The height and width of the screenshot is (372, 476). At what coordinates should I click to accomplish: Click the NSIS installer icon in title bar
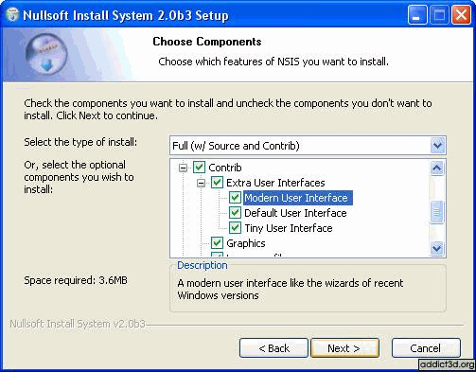pyautogui.click(x=12, y=15)
